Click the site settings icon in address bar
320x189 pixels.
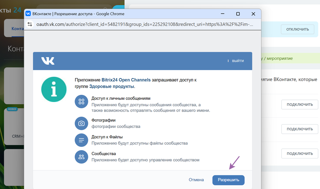[x=30, y=24]
